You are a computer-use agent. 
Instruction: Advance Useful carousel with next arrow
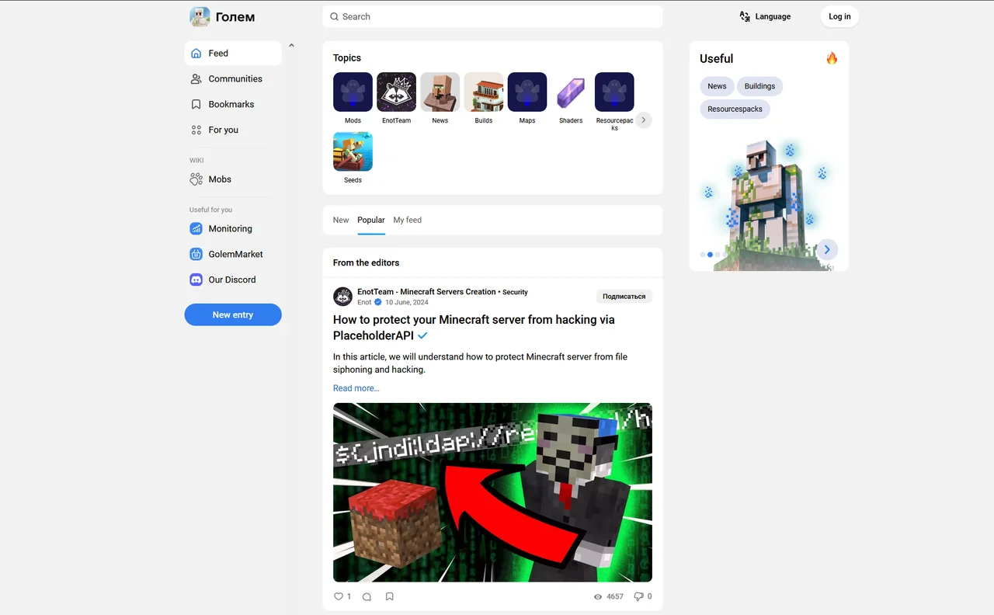click(827, 249)
